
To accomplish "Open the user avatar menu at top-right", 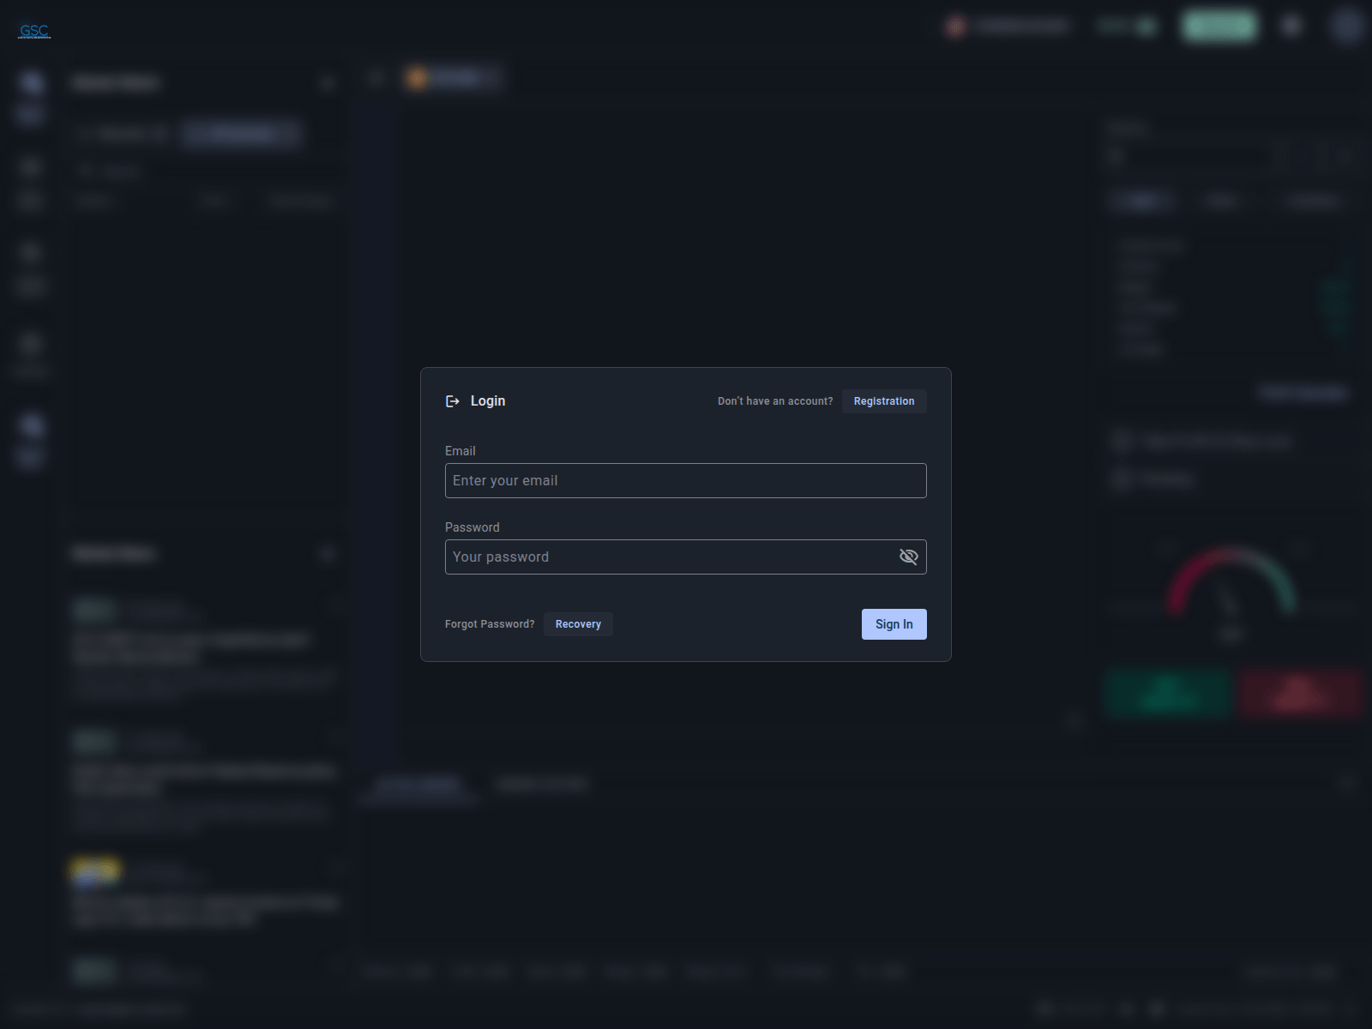I will tap(1346, 27).
